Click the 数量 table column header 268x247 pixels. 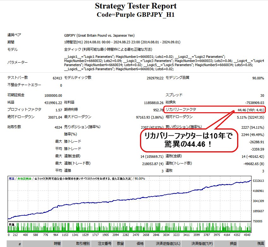pos(119,244)
